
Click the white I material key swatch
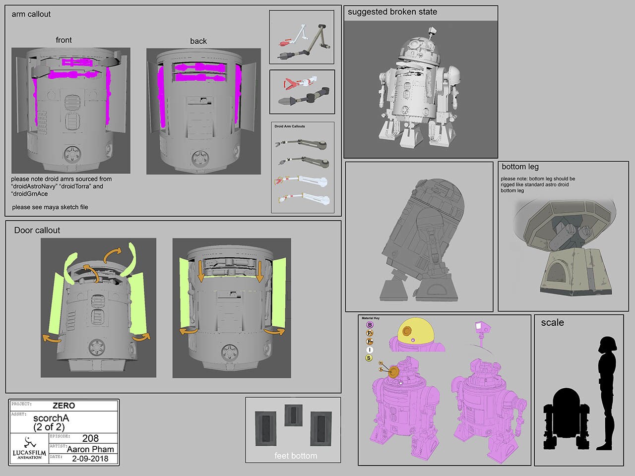[369, 350]
